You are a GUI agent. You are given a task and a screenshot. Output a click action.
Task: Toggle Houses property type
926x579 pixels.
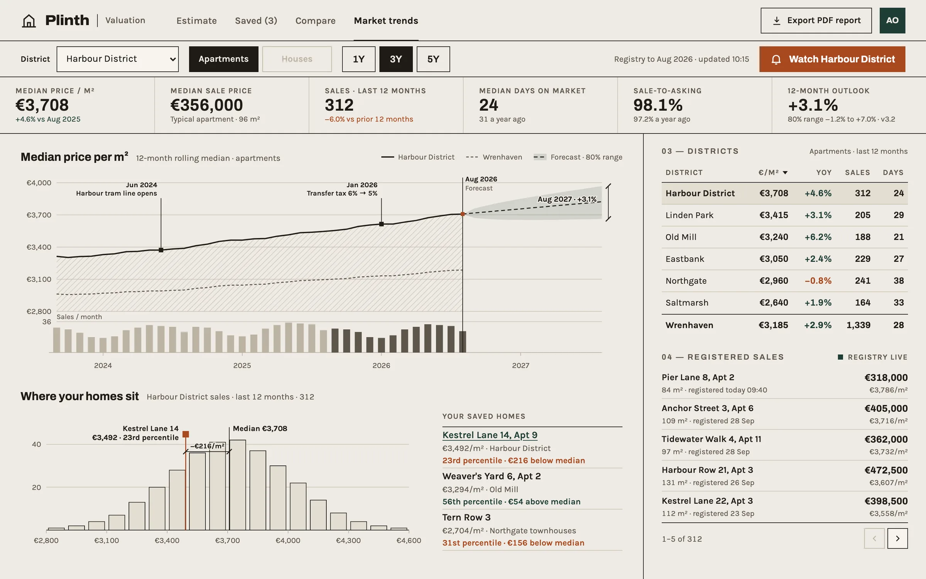297,59
